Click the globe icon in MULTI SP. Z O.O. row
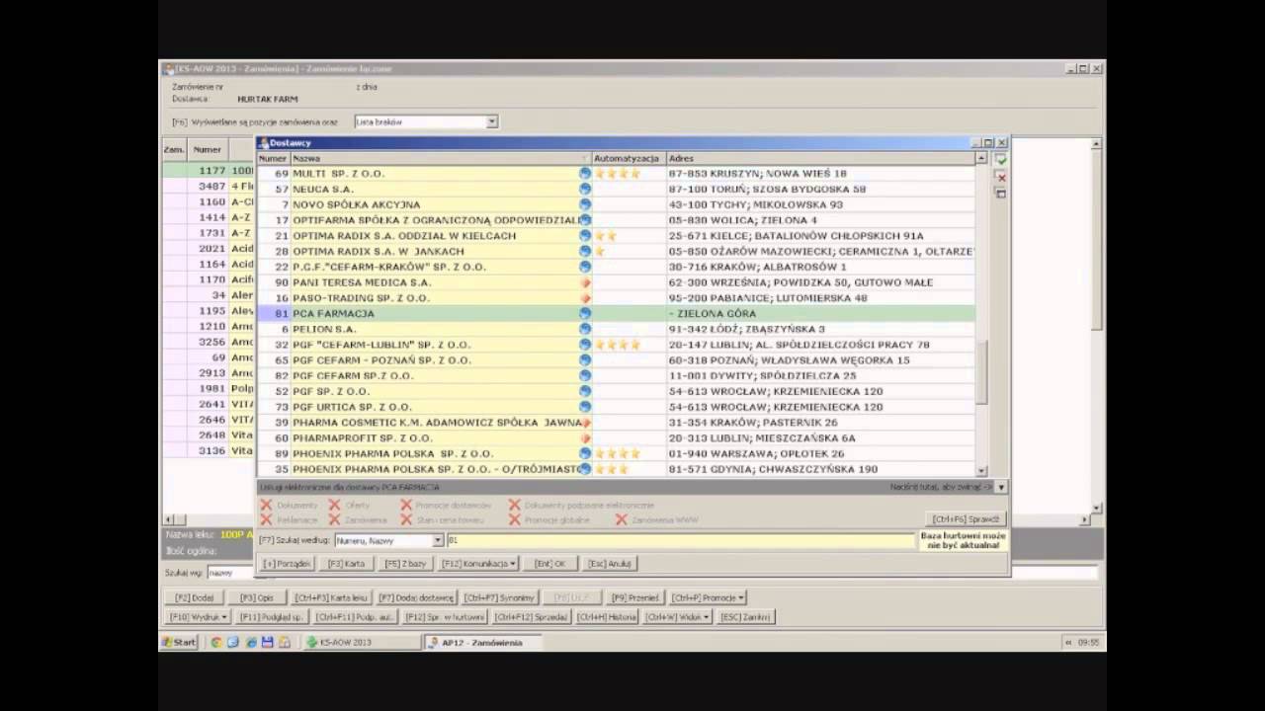Screen dimensions: 1265x711 tap(585, 174)
